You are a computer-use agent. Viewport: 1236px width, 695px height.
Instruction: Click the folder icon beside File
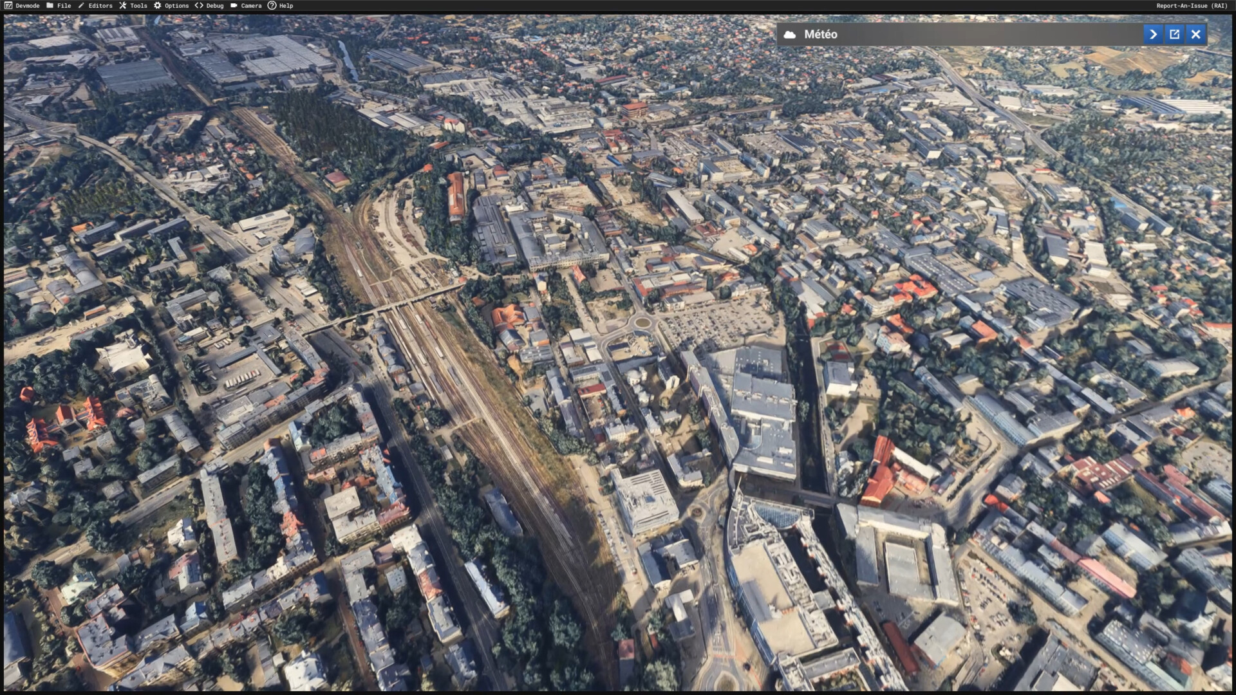[x=50, y=6]
